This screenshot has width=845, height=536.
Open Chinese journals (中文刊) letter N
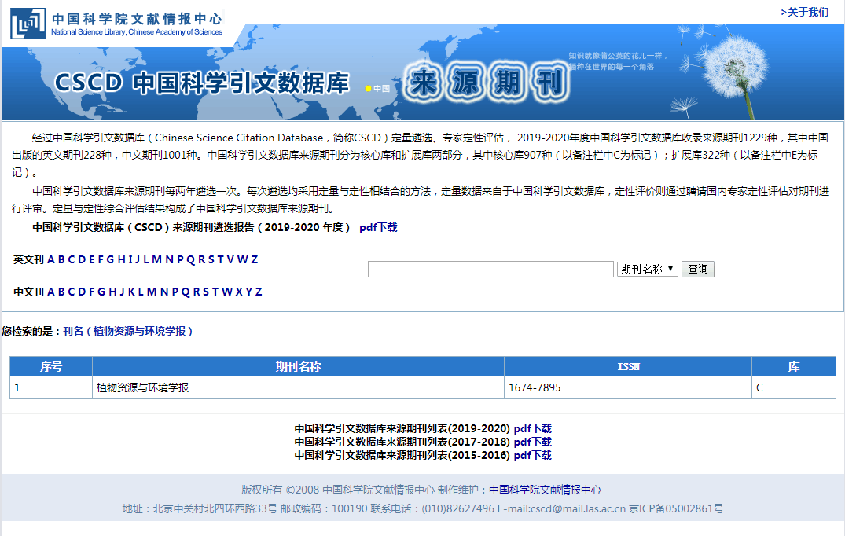pyautogui.click(x=164, y=292)
